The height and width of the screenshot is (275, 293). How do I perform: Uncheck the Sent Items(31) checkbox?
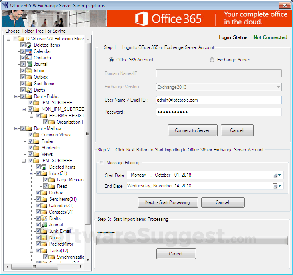(38, 199)
